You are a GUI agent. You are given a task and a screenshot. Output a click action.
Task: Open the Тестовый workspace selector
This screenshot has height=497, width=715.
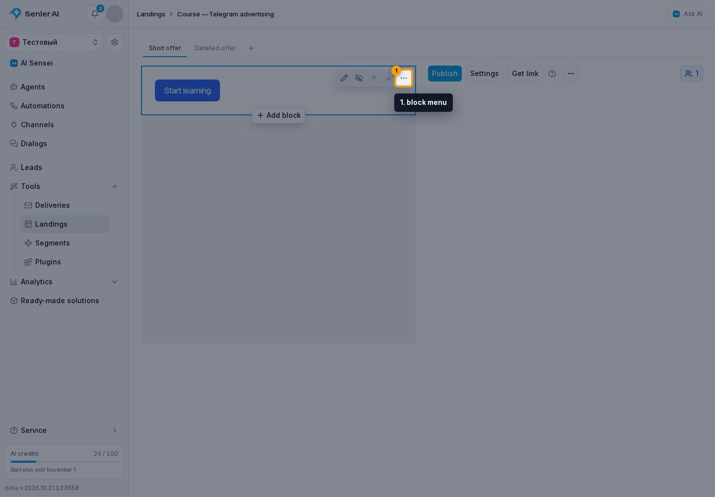tap(55, 42)
